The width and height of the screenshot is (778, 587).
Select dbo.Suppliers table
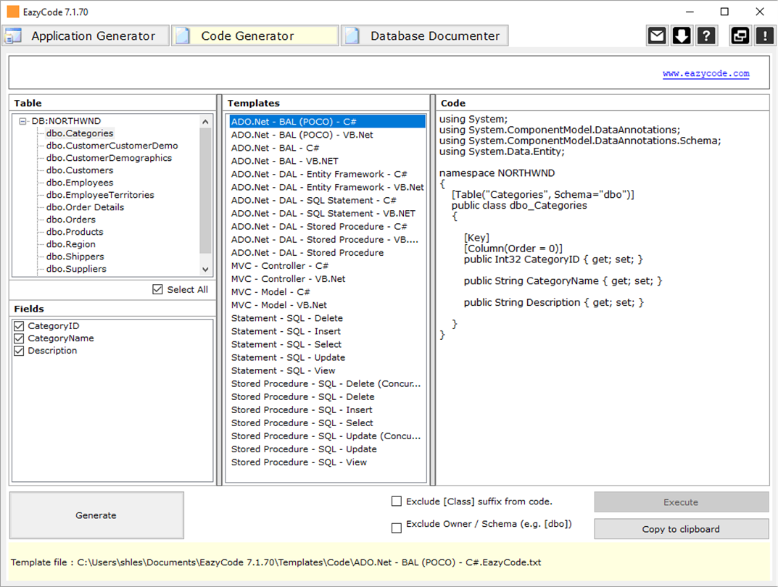tap(76, 269)
